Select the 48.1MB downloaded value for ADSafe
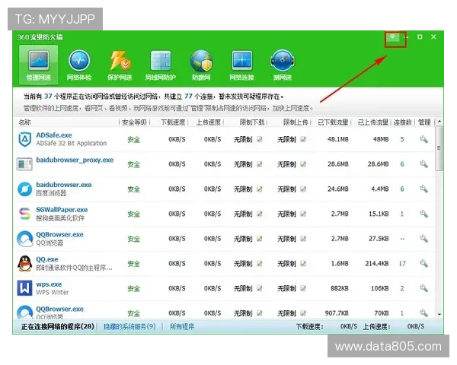The image size is (457, 365). (337, 139)
